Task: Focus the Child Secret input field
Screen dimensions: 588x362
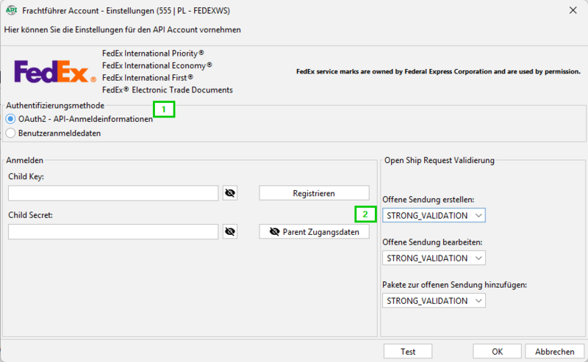Action: click(x=113, y=231)
